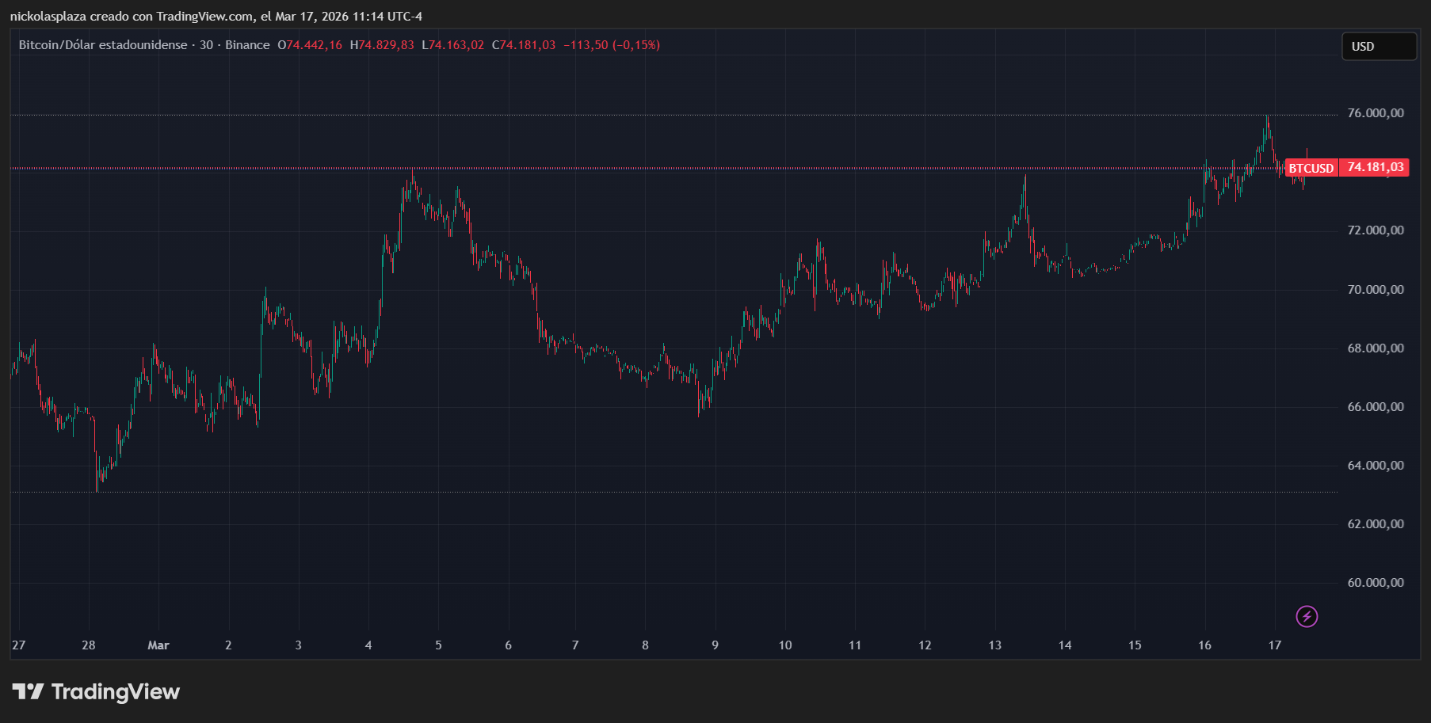Image resolution: width=1431 pixels, height=723 pixels.
Task: Click the open value O74.442,16
Action: [310, 45]
